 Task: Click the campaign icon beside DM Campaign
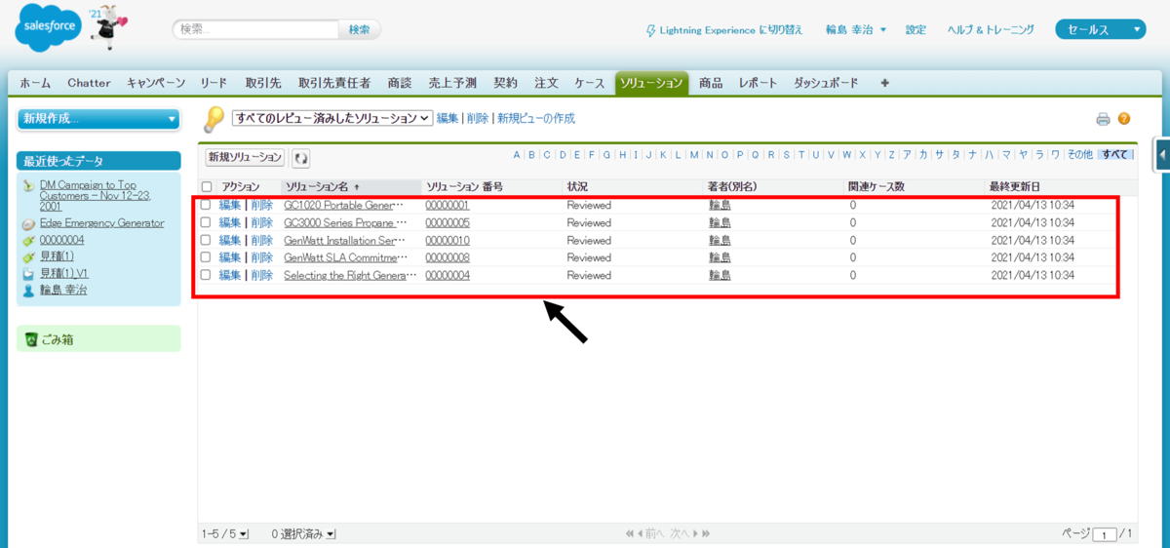point(29,185)
